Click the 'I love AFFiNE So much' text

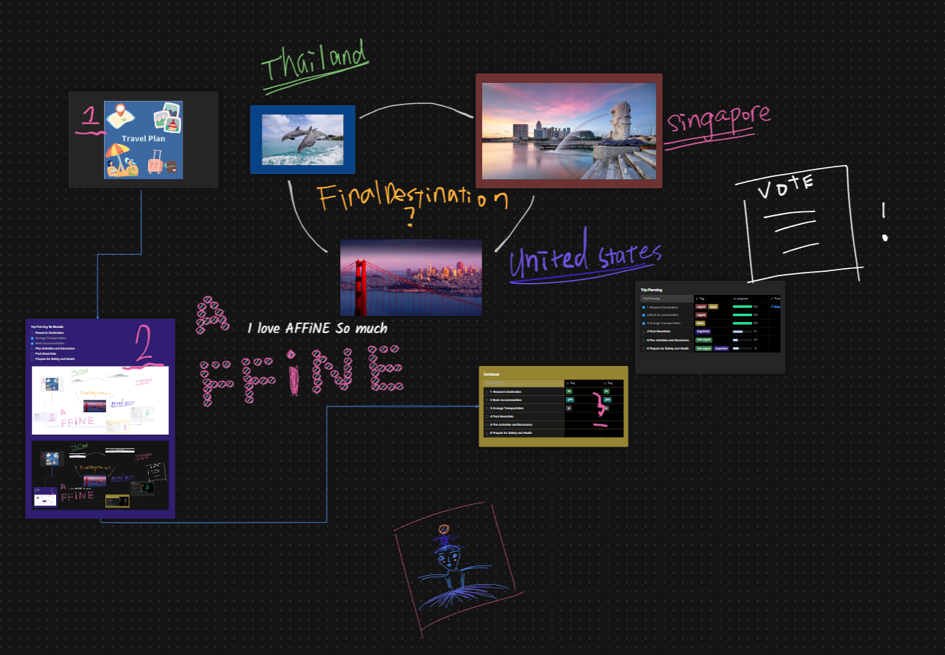coord(317,328)
